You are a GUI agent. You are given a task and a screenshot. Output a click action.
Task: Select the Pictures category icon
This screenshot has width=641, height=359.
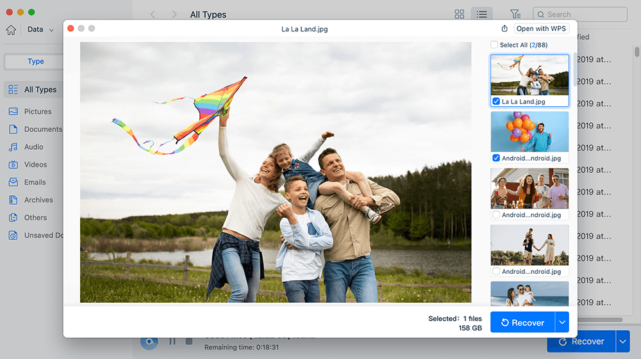[x=13, y=111]
